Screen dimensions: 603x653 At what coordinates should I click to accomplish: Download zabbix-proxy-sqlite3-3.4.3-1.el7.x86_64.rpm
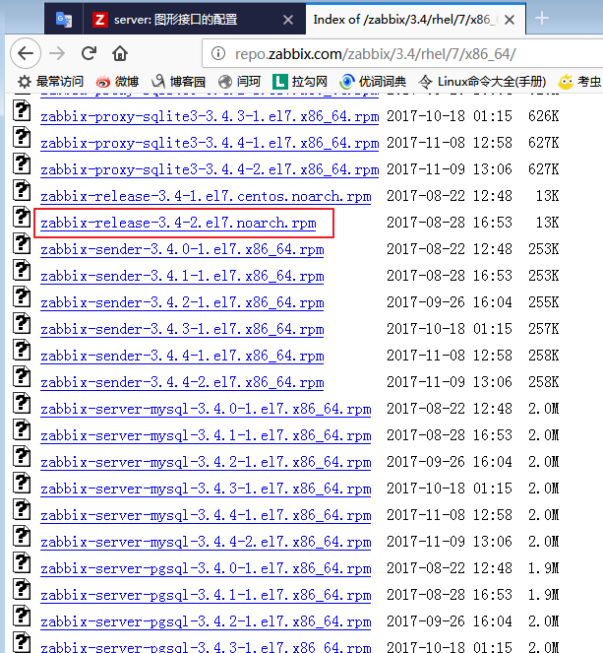[x=210, y=116]
